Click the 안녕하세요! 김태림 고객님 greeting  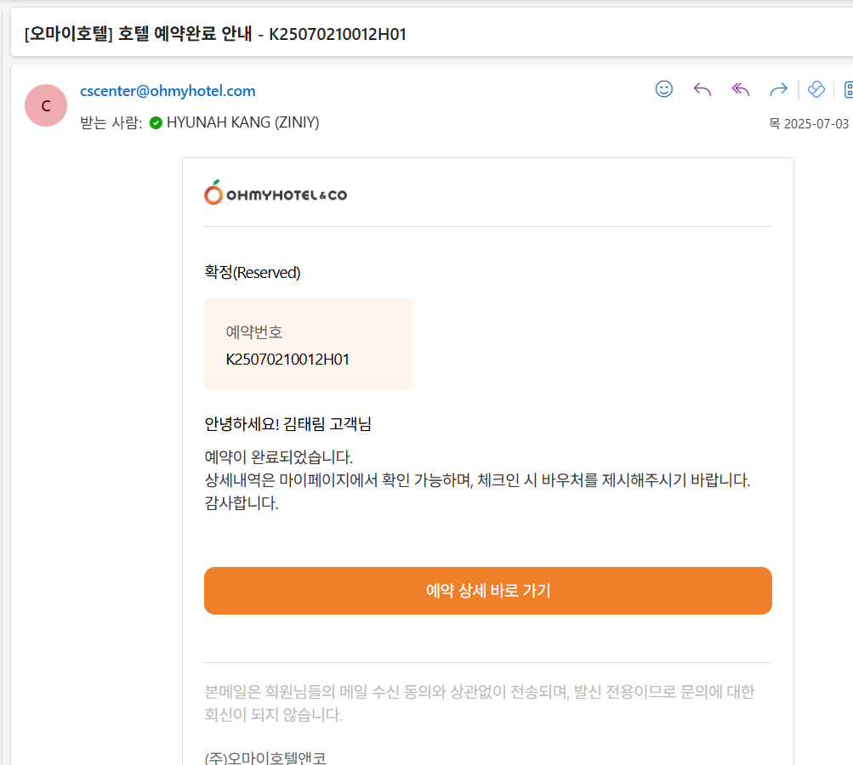288,424
